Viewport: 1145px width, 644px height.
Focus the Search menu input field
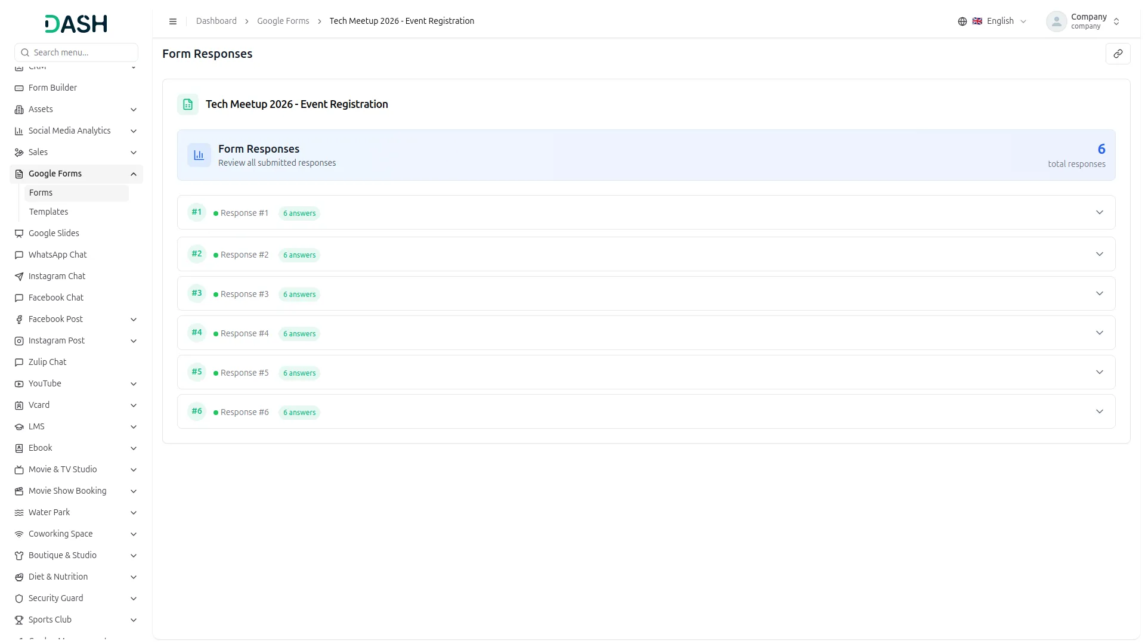[76, 52]
